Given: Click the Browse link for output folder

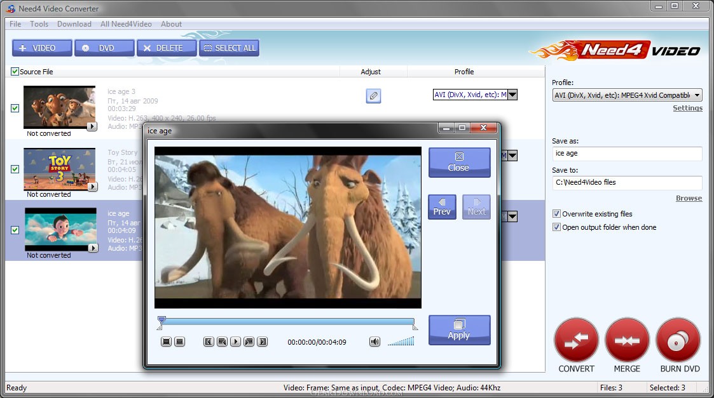Looking at the screenshot, I should coord(689,198).
